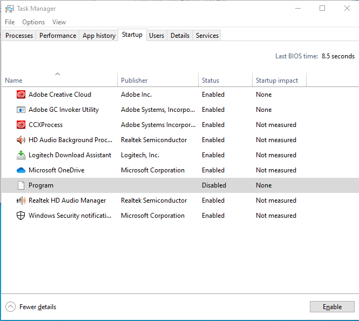Click the Enable button
Viewport: 359px width, 321px height.
pyautogui.click(x=332, y=307)
